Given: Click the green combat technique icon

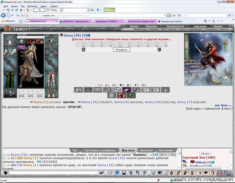Looking at the screenshot, I should (131, 96).
